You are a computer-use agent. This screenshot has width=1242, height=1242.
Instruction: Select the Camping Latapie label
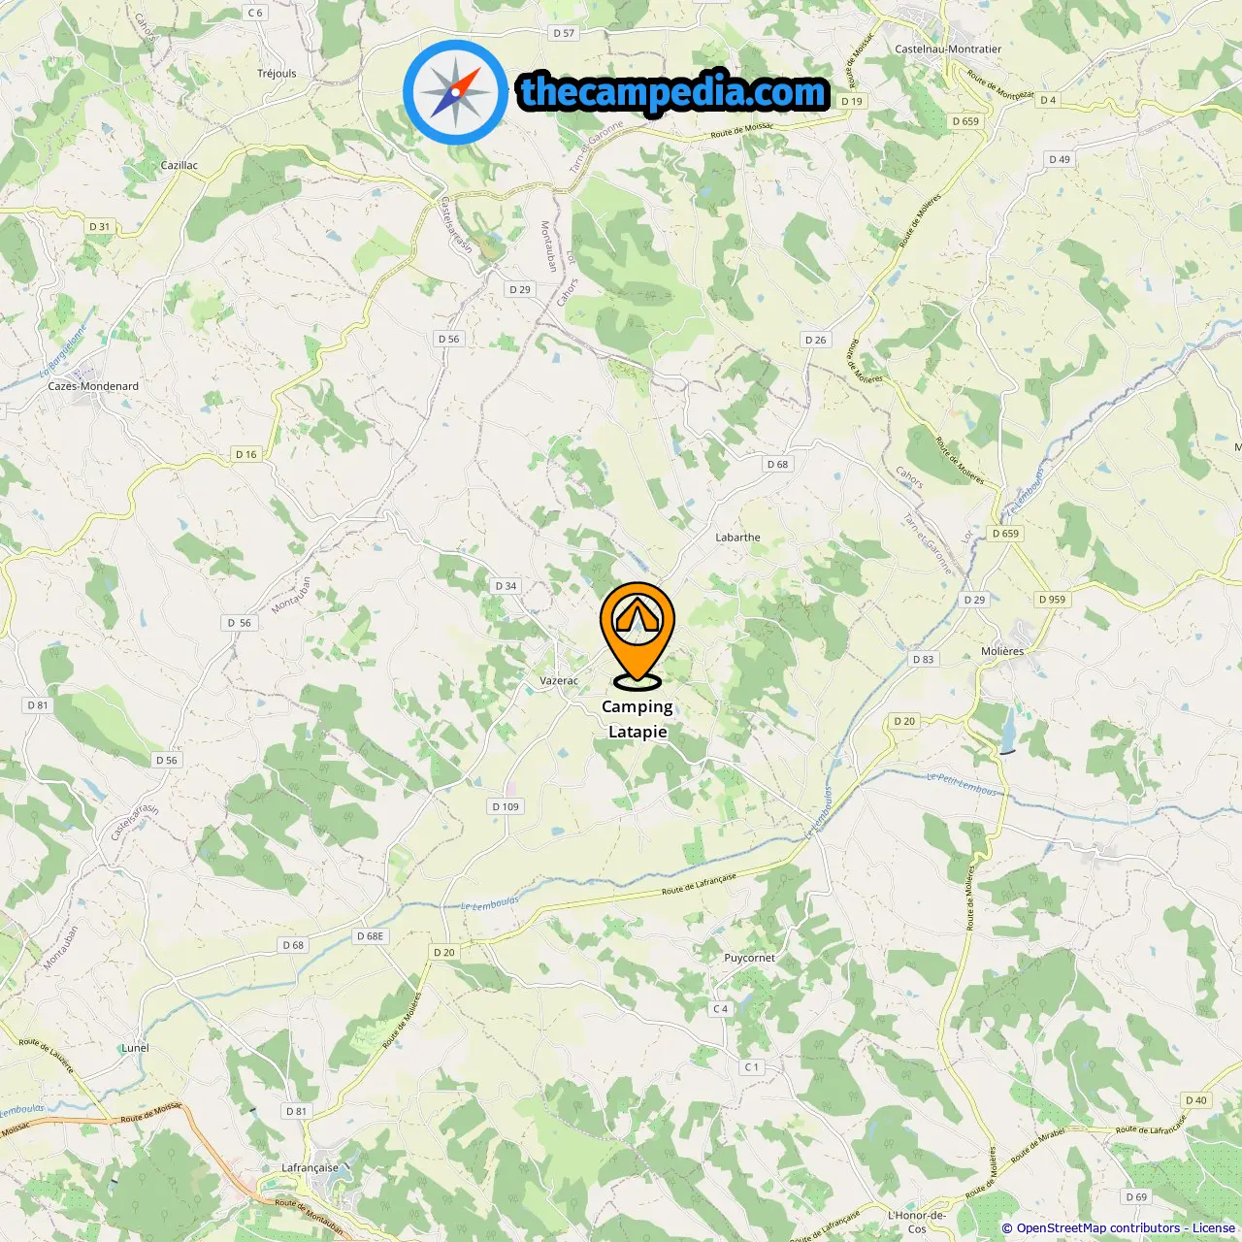coord(637,719)
